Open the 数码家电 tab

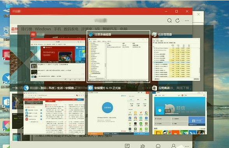71,29
